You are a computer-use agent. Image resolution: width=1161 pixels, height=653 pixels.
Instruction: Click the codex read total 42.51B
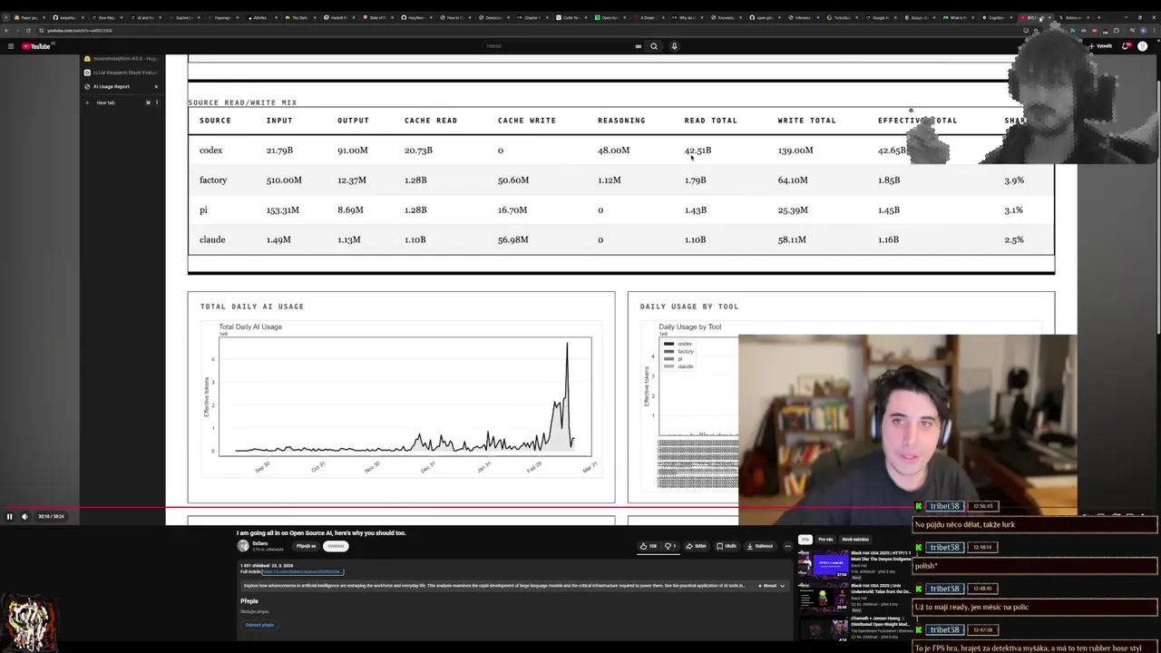point(698,151)
